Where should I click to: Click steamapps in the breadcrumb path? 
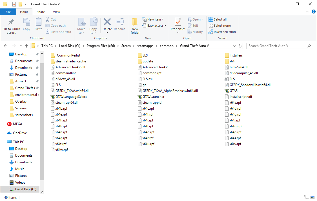[145, 46]
